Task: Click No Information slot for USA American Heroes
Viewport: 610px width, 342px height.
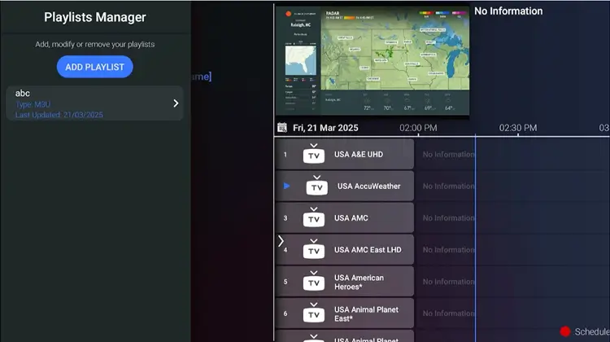Action: pyautogui.click(x=448, y=282)
